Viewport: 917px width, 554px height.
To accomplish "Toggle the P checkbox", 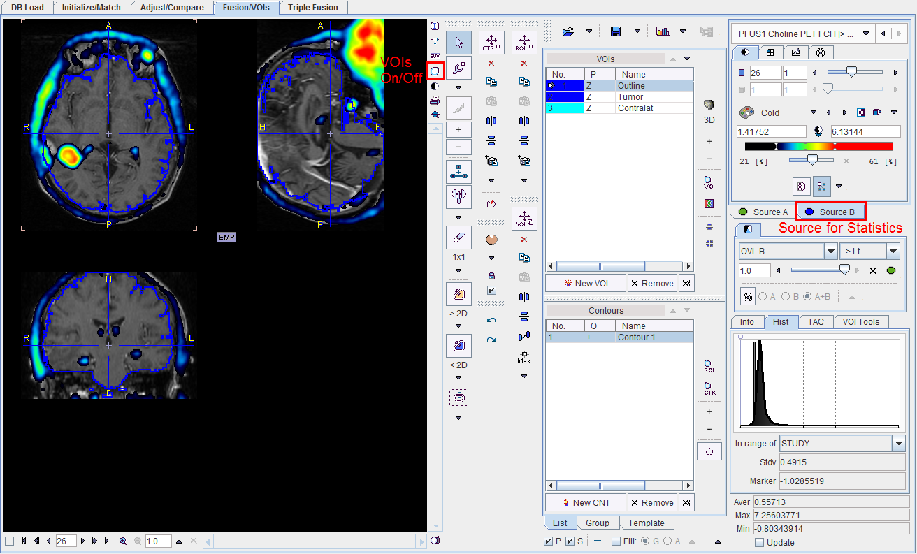I will point(549,541).
